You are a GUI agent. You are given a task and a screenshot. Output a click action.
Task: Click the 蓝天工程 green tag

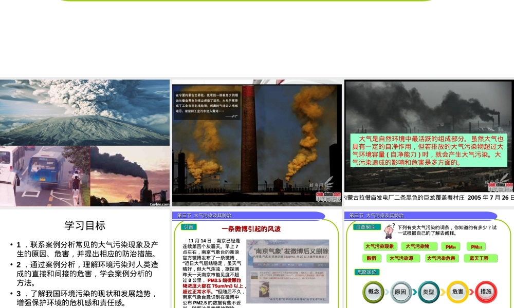[481, 258]
